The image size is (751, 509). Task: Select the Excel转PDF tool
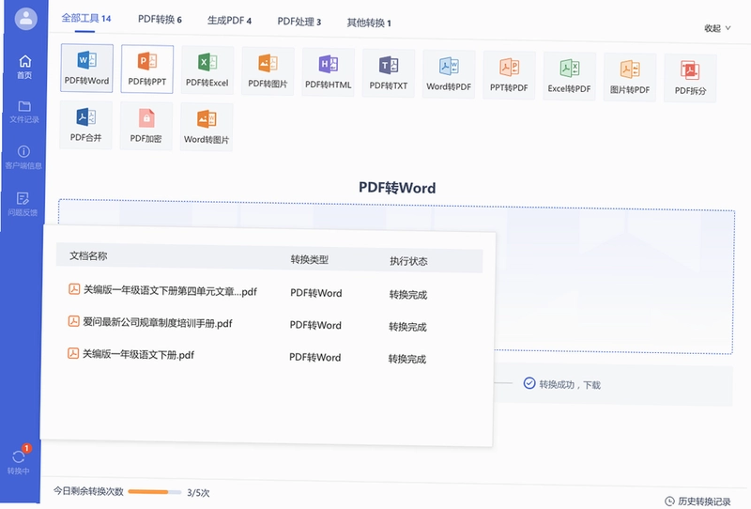570,77
